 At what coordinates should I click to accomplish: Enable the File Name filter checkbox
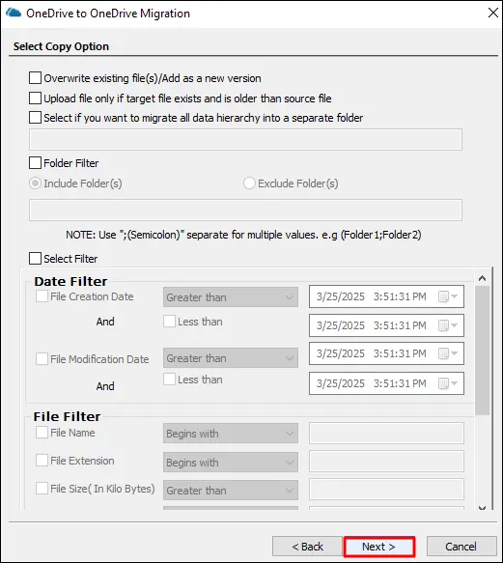(x=42, y=433)
